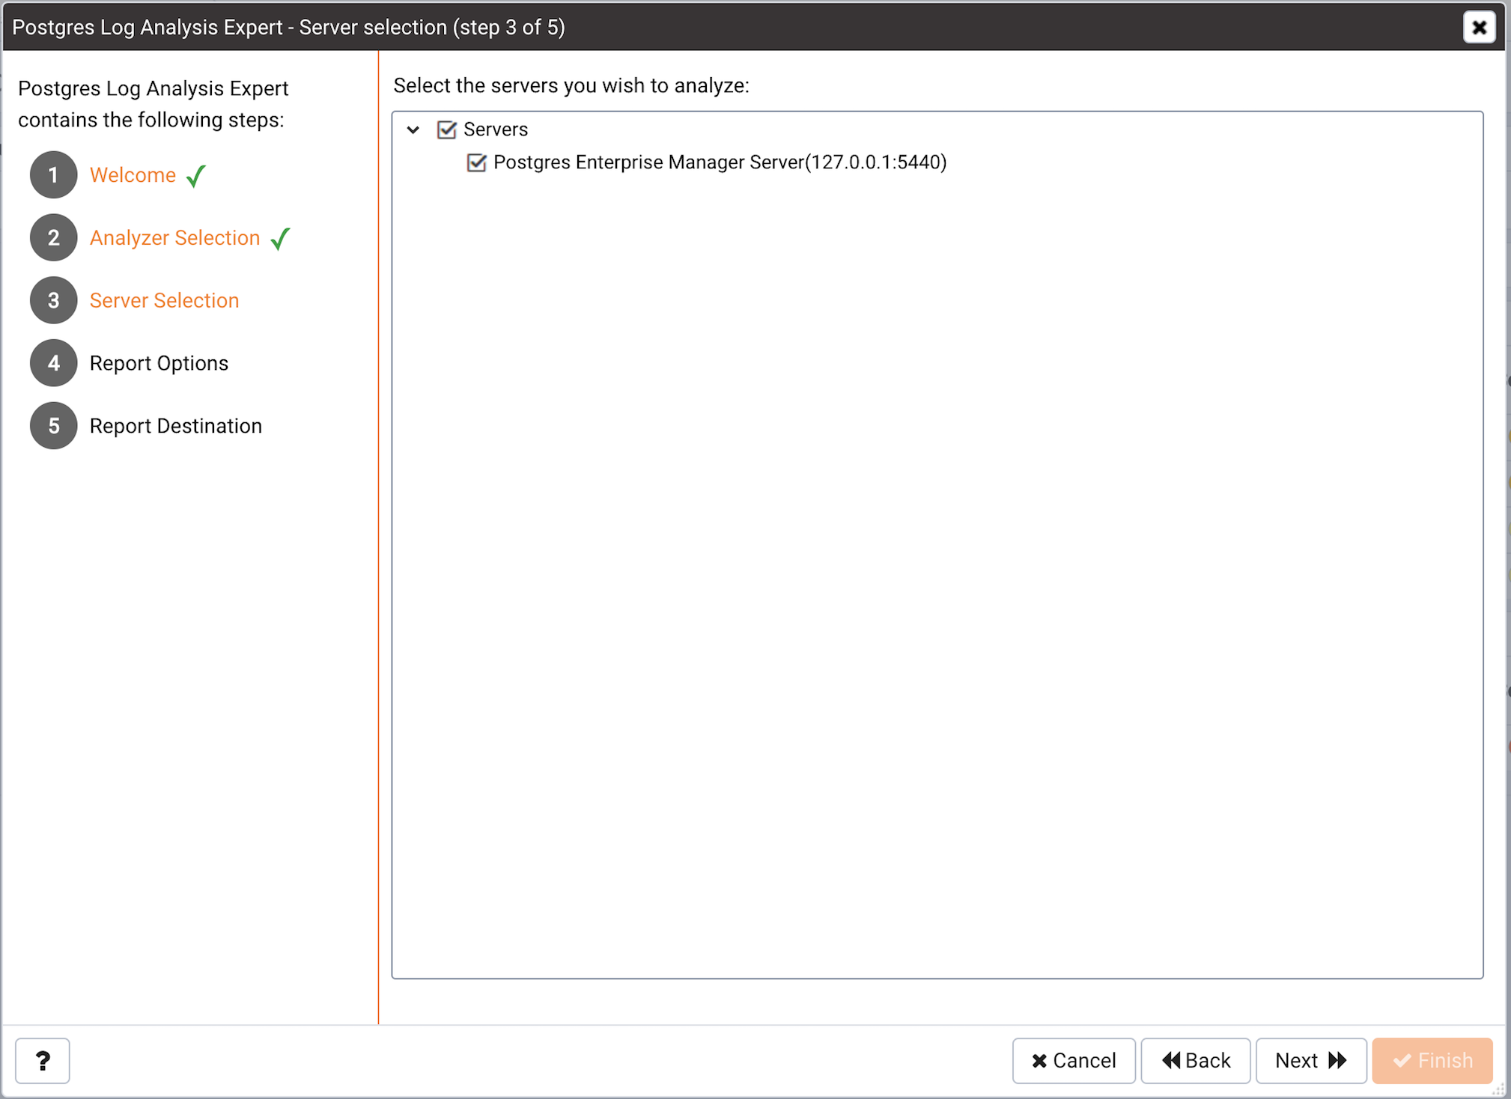The width and height of the screenshot is (1511, 1099).
Task: Click the step 2 number circle
Action: (54, 238)
